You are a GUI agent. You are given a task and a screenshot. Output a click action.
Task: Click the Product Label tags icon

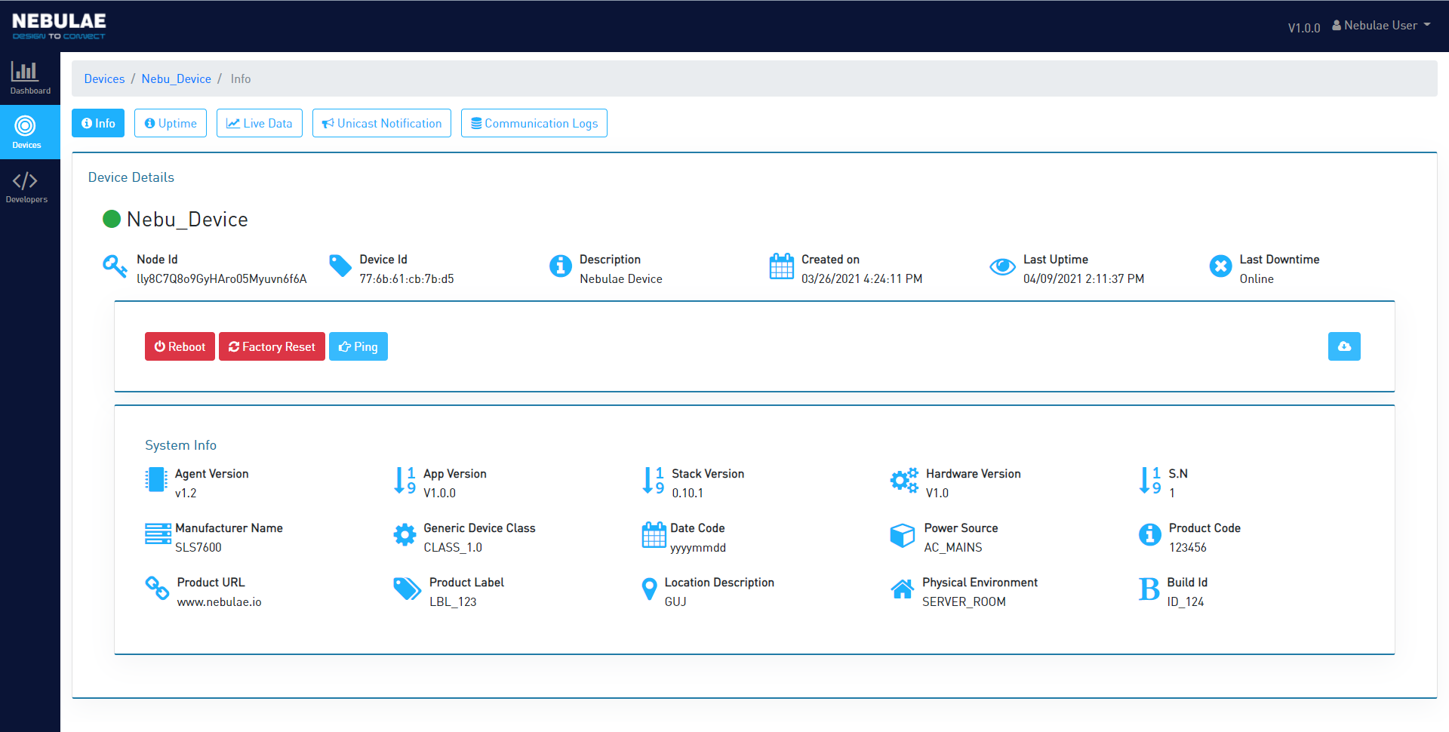pyautogui.click(x=408, y=589)
